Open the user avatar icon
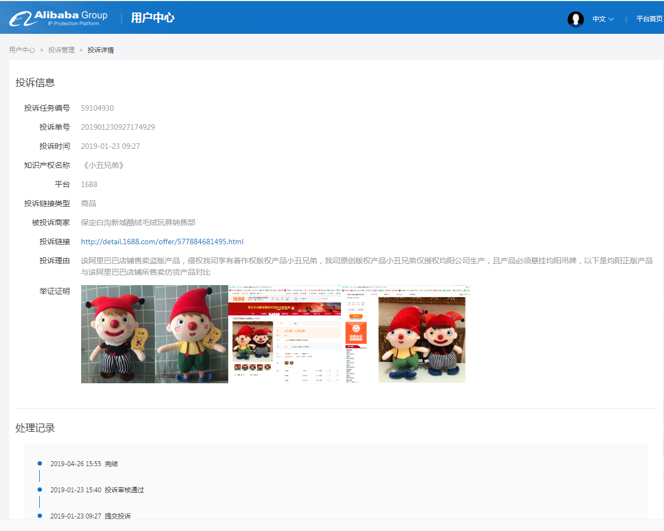 576,19
